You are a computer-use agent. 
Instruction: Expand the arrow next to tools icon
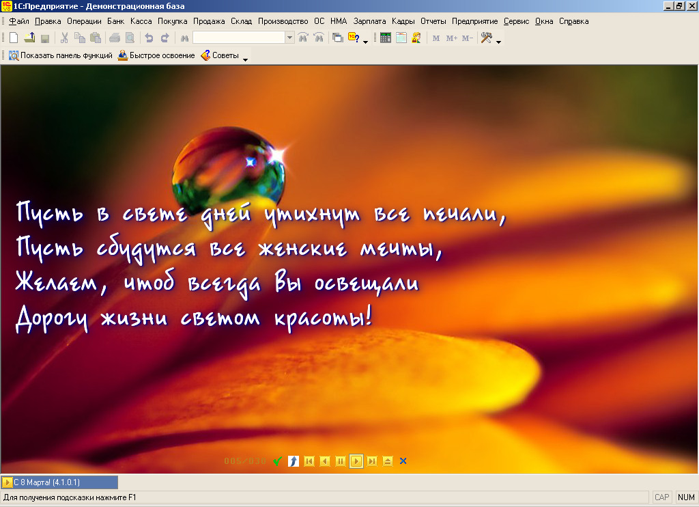[x=498, y=42]
